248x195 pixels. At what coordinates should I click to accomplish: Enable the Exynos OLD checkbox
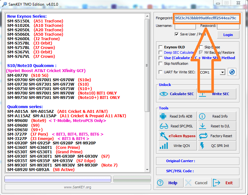pyautogui.click(x=160, y=47)
